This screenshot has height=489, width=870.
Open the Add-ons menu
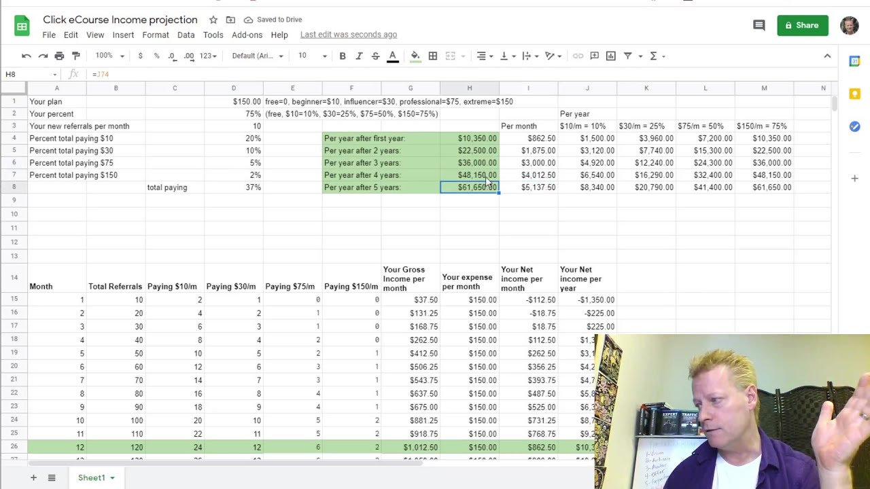coord(247,35)
